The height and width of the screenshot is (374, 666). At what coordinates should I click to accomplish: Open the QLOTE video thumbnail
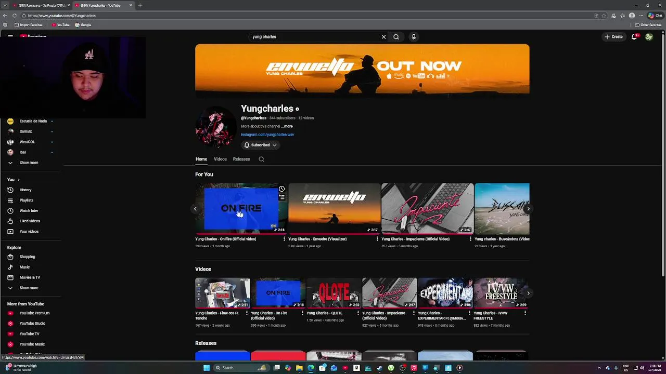click(334, 293)
